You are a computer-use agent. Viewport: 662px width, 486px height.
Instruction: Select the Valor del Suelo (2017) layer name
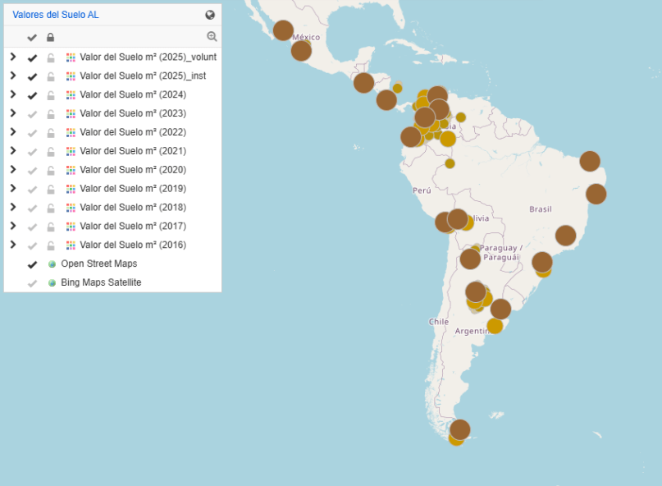pyautogui.click(x=132, y=227)
